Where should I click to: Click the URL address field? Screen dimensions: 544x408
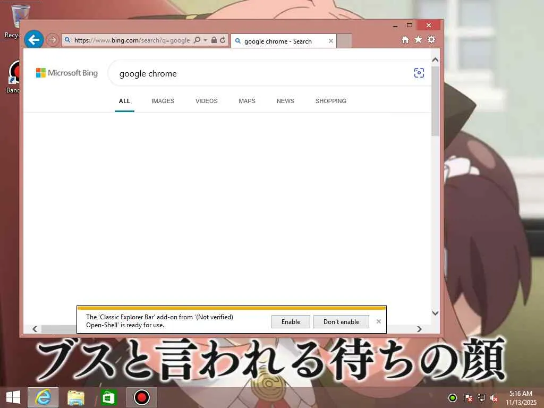132,40
